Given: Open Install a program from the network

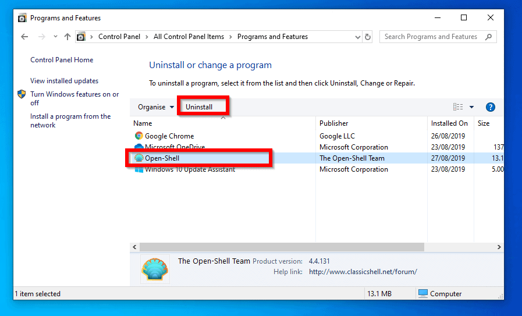Looking at the screenshot, I should [70, 120].
